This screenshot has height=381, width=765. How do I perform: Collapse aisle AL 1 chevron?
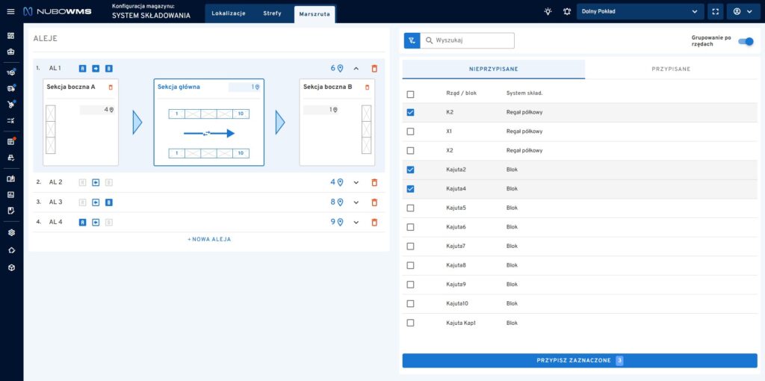click(x=356, y=69)
